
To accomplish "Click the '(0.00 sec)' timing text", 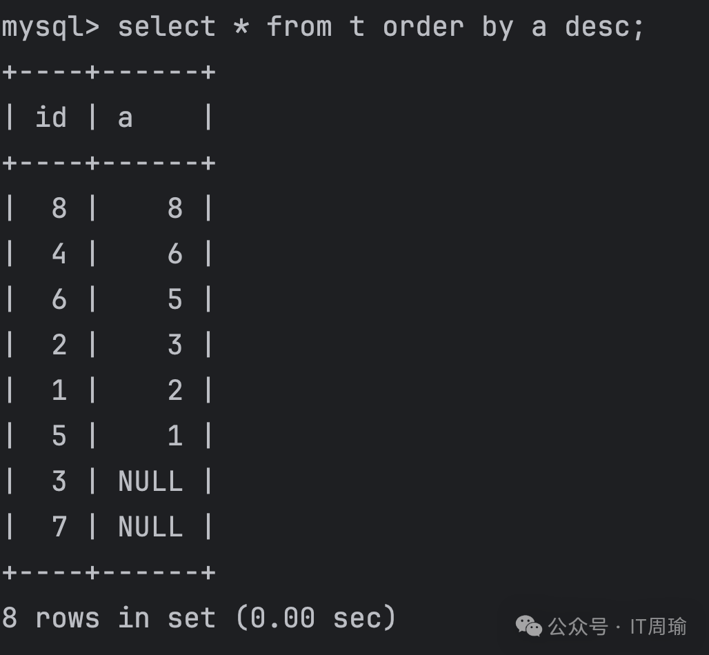I will click(316, 618).
